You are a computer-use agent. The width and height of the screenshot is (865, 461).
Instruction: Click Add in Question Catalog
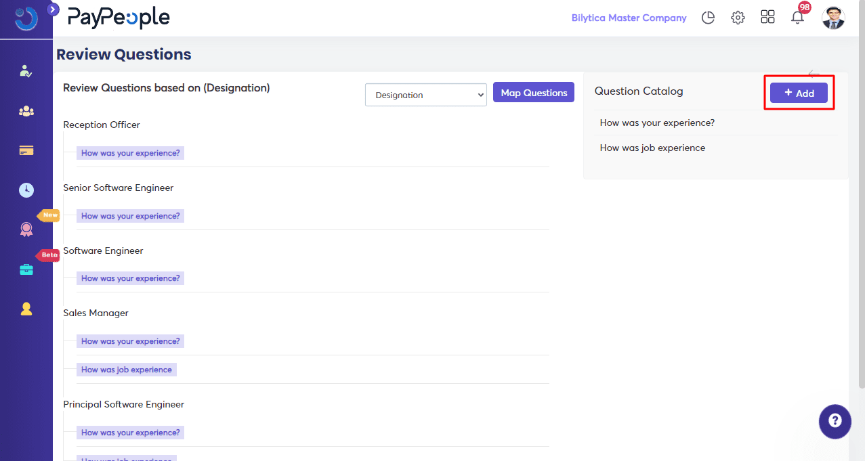point(799,93)
